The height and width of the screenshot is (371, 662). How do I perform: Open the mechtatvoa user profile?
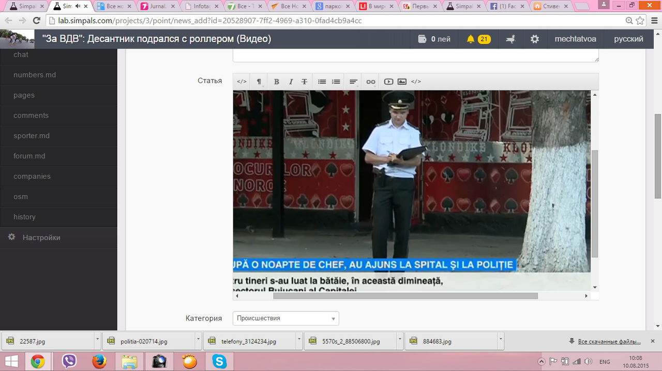[575, 39]
